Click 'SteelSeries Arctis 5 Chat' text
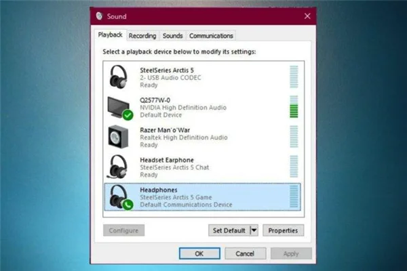The width and height of the screenshot is (407, 271). point(174,167)
